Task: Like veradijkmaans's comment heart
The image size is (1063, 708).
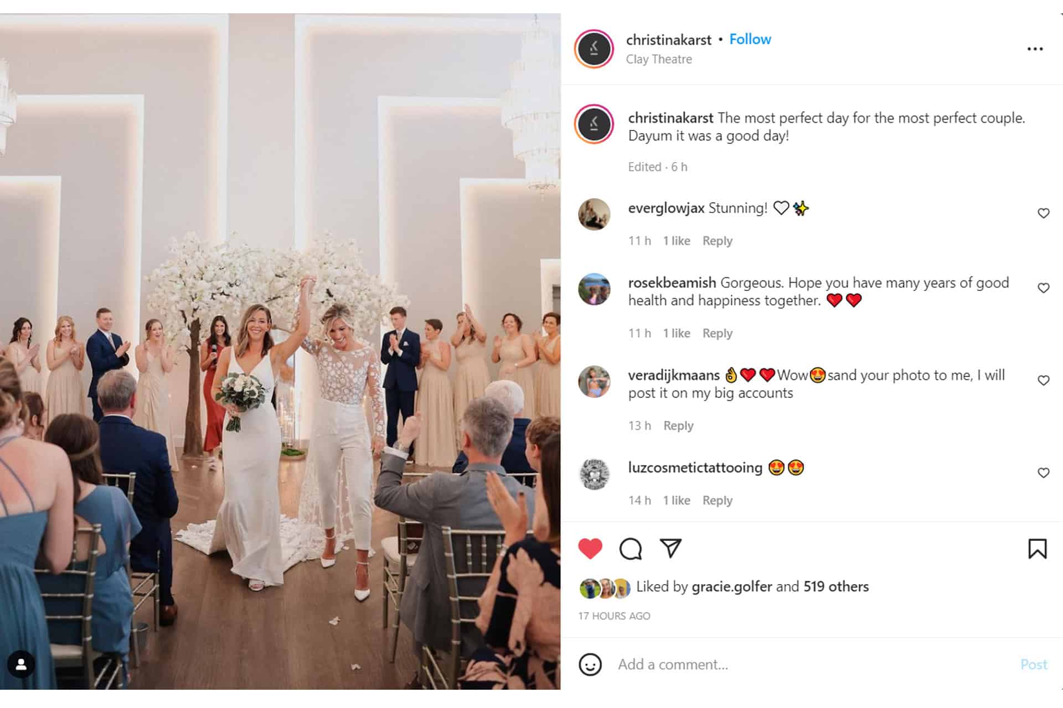Action: (x=1044, y=380)
